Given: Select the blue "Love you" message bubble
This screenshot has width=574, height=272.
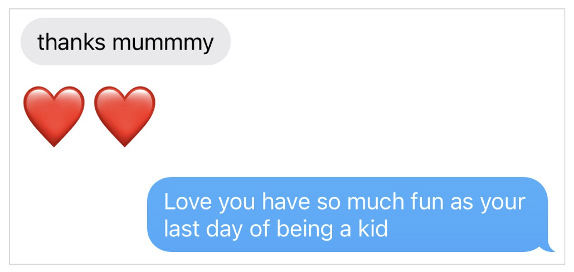Looking at the screenshot, I should click(347, 215).
